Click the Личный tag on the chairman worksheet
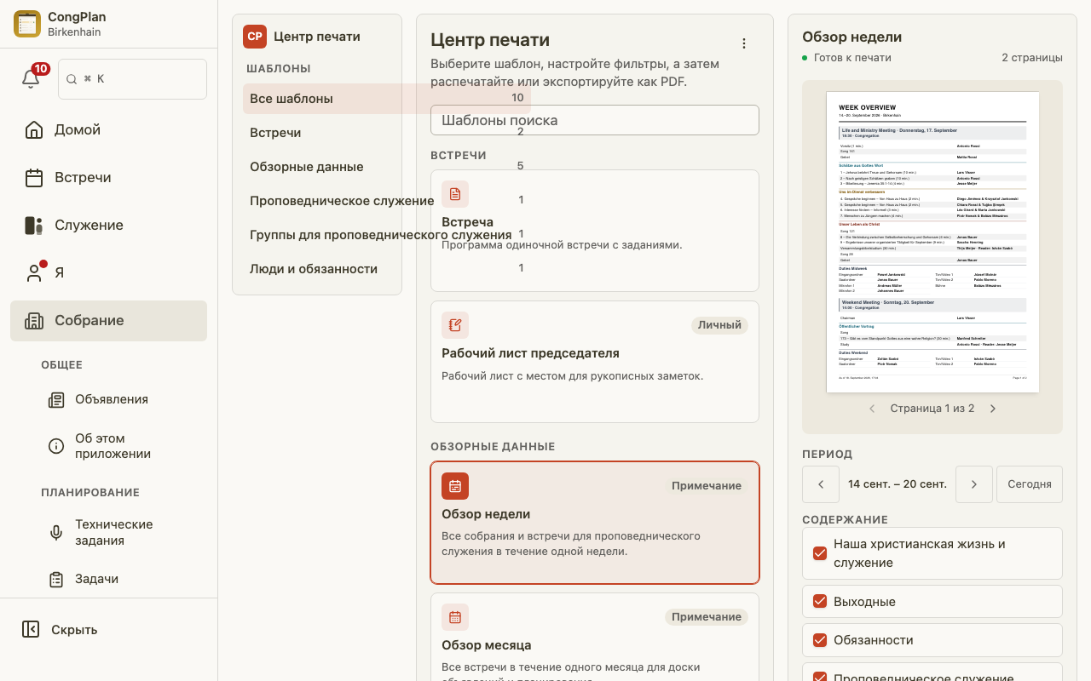 719,325
